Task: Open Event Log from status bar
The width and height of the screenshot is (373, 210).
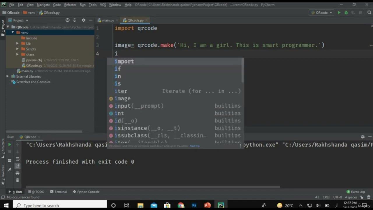Action: tap(356, 192)
